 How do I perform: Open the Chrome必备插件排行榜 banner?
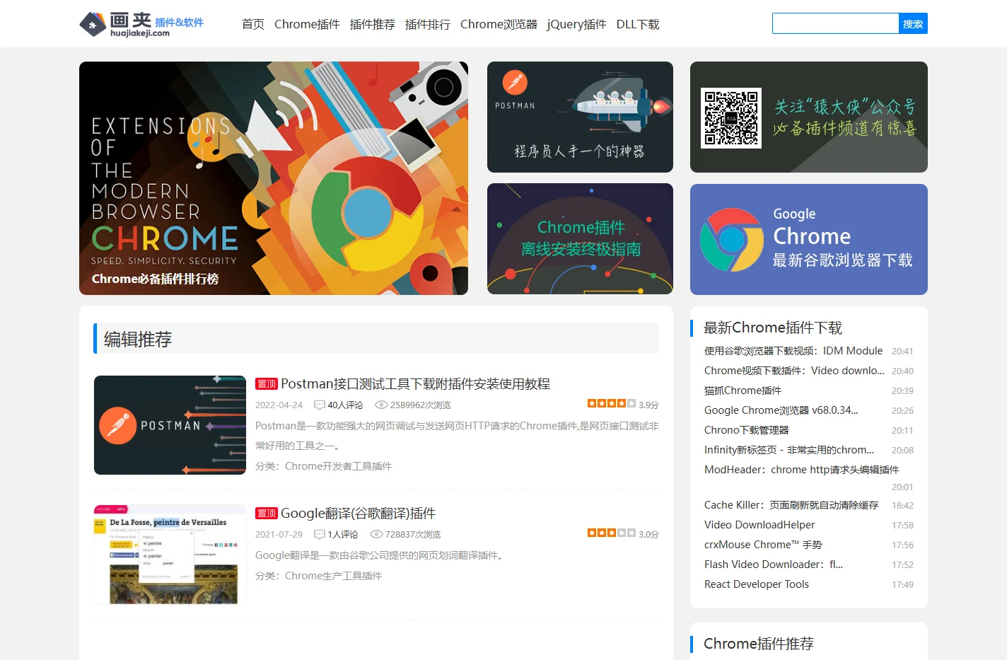[x=274, y=178]
